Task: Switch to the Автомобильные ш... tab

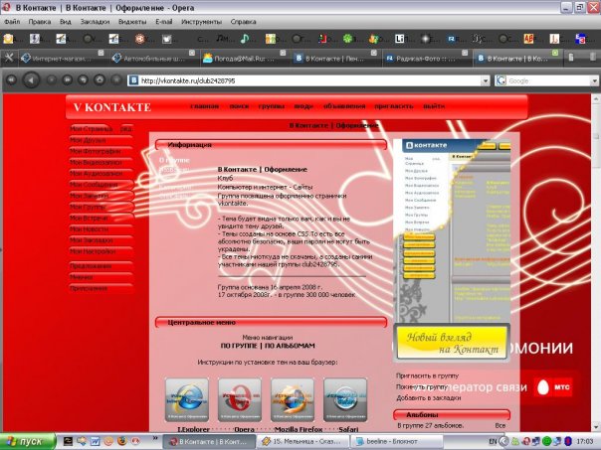Action: (x=152, y=59)
